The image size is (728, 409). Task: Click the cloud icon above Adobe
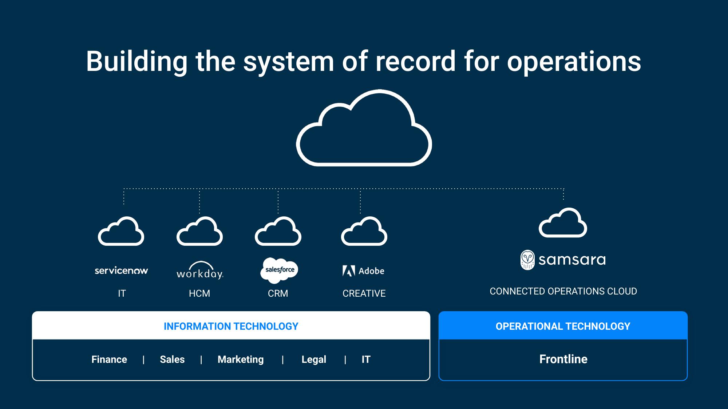coord(364,231)
